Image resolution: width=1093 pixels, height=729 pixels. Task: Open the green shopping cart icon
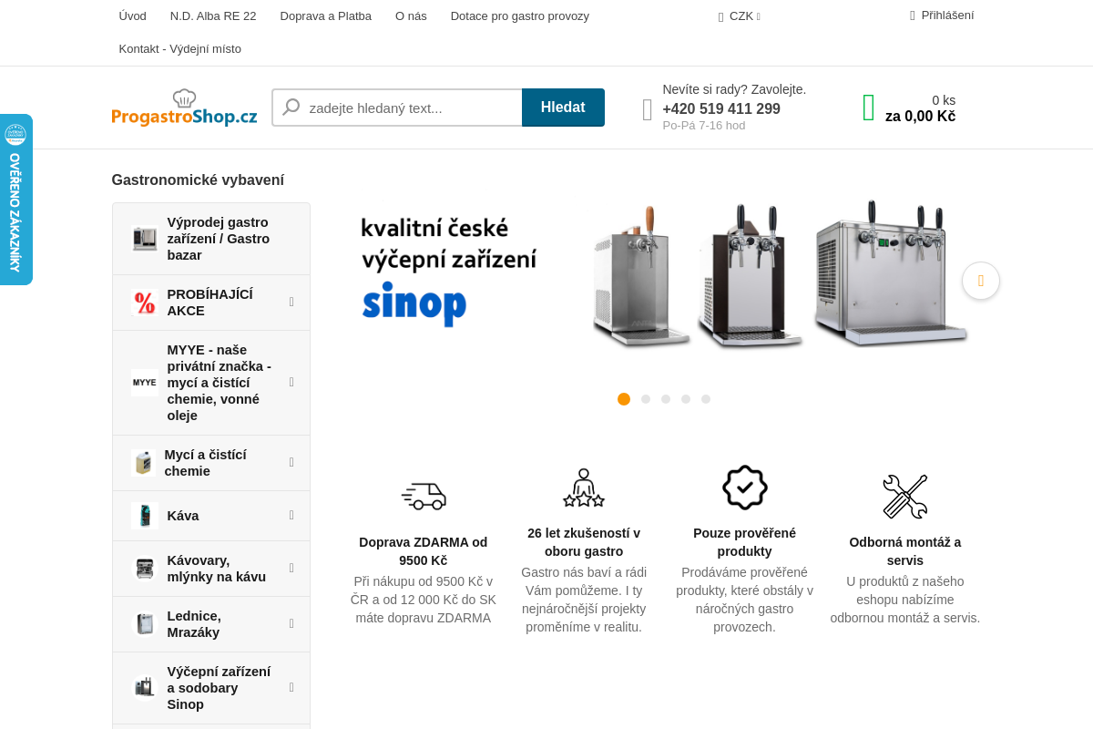pos(868,108)
